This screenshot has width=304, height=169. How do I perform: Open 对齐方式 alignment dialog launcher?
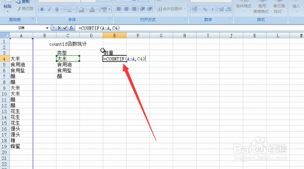pyautogui.click(x=185, y=19)
